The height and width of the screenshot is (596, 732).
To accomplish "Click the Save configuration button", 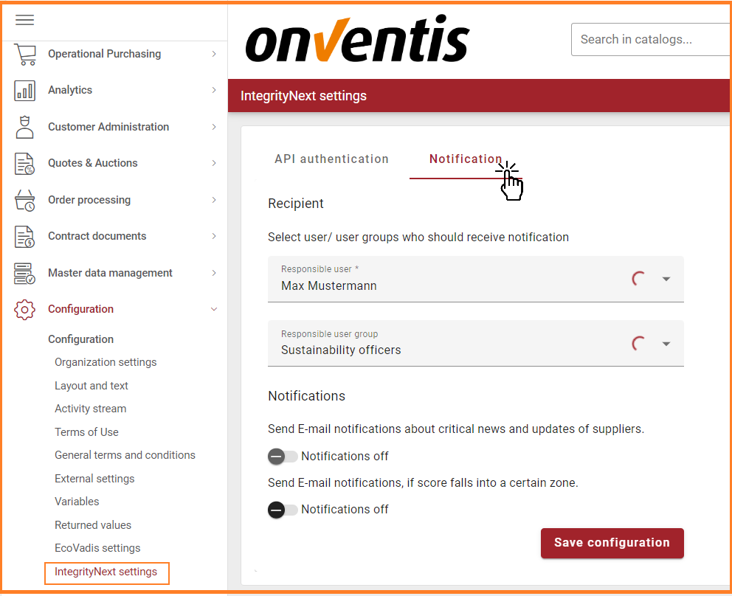I will (612, 543).
